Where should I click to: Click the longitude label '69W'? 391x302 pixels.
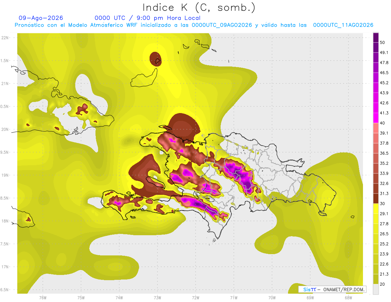(x=310, y=297)
